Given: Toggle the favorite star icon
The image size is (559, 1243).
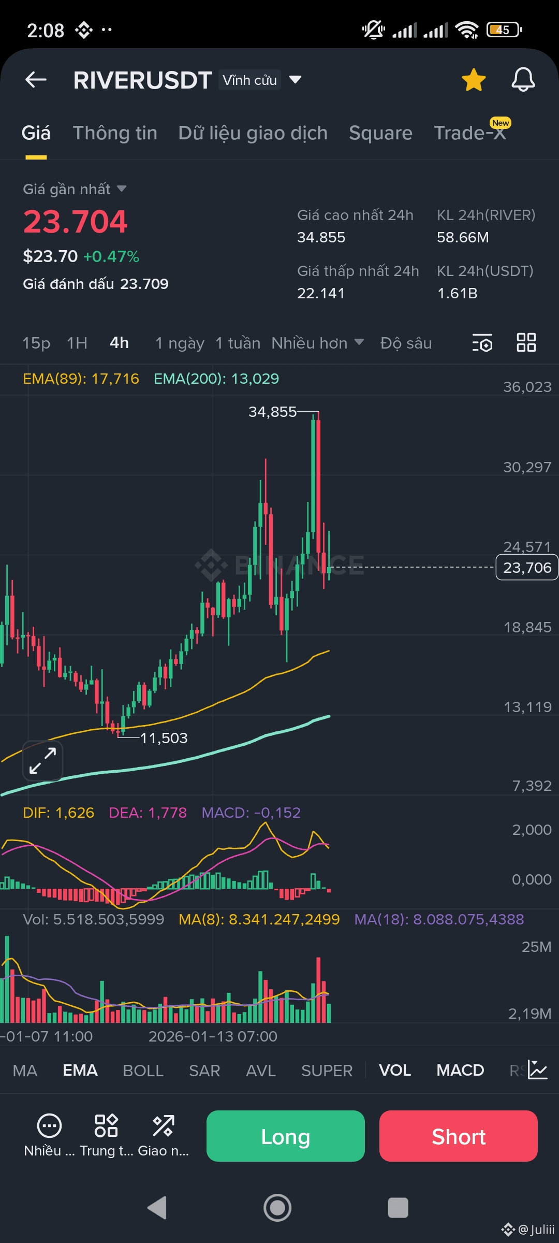Looking at the screenshot, I should tap(474, 80).
